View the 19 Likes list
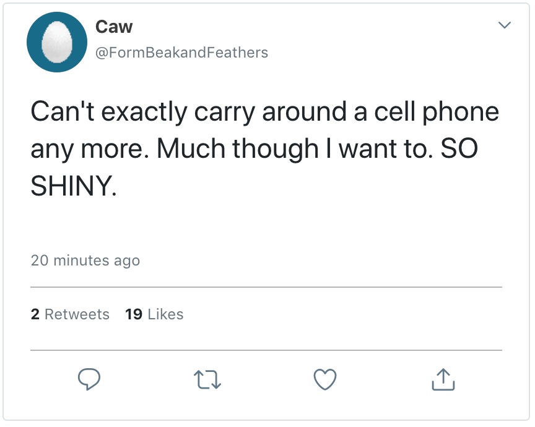The height and width of the screenshot is (427, 535). pos(154,314)
